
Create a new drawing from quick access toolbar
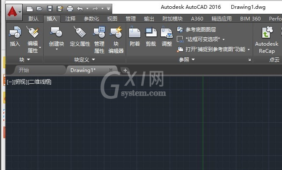coord(30,9)
